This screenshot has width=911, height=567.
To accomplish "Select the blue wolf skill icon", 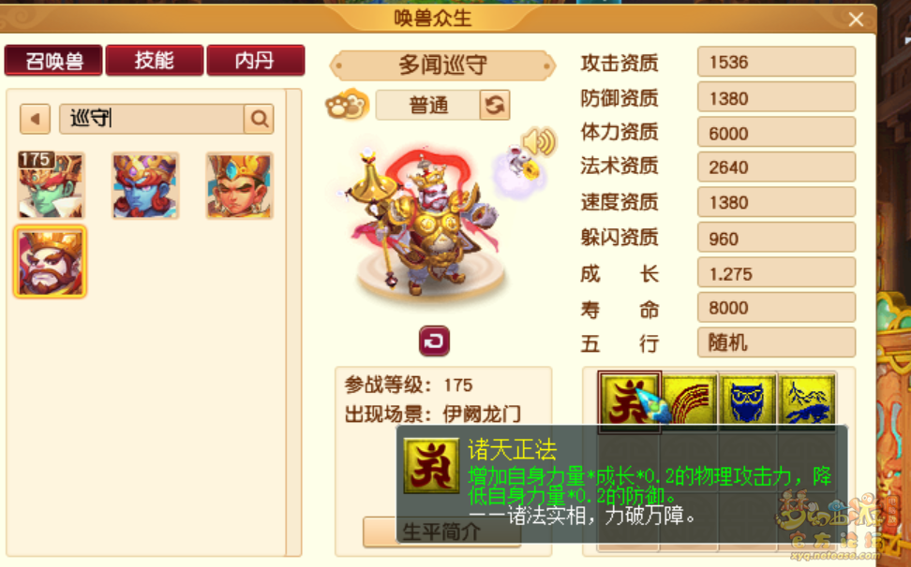I will pyautogui.click(x=807, y=401).
